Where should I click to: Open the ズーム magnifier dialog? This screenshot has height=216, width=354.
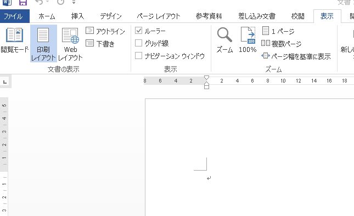tap(224, 40)
